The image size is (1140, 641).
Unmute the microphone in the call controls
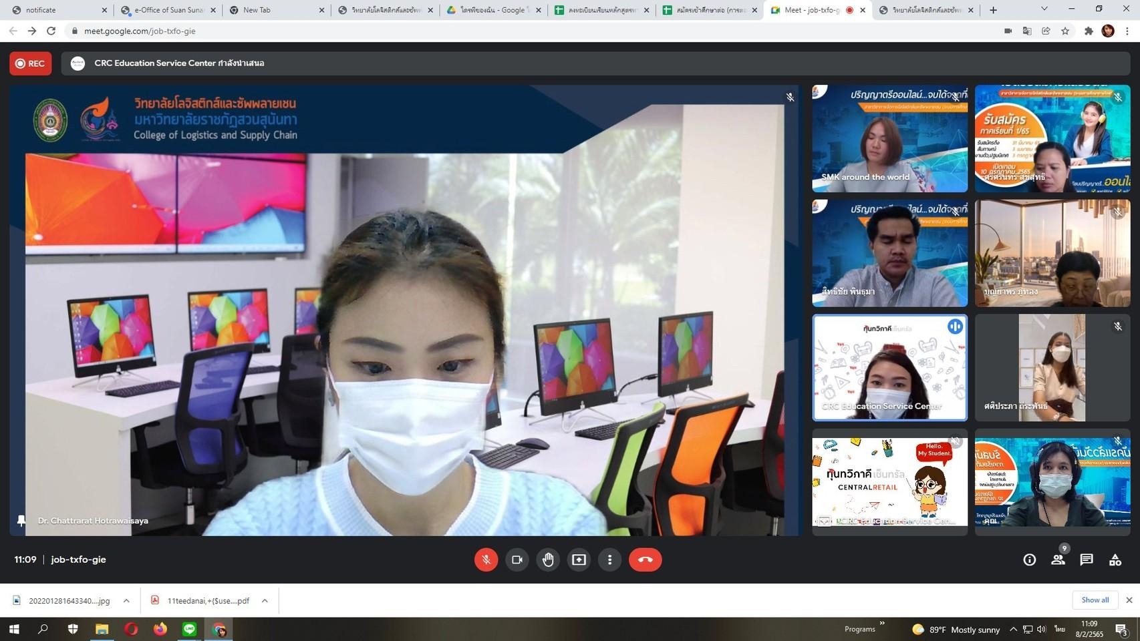point(486,560)
